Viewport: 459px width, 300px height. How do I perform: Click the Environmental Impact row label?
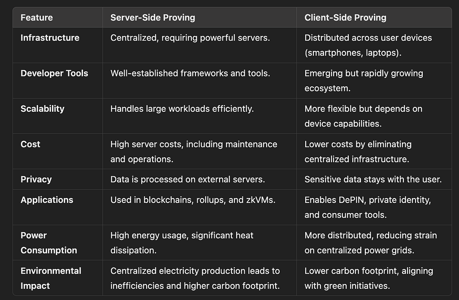[x=51, y=278]
